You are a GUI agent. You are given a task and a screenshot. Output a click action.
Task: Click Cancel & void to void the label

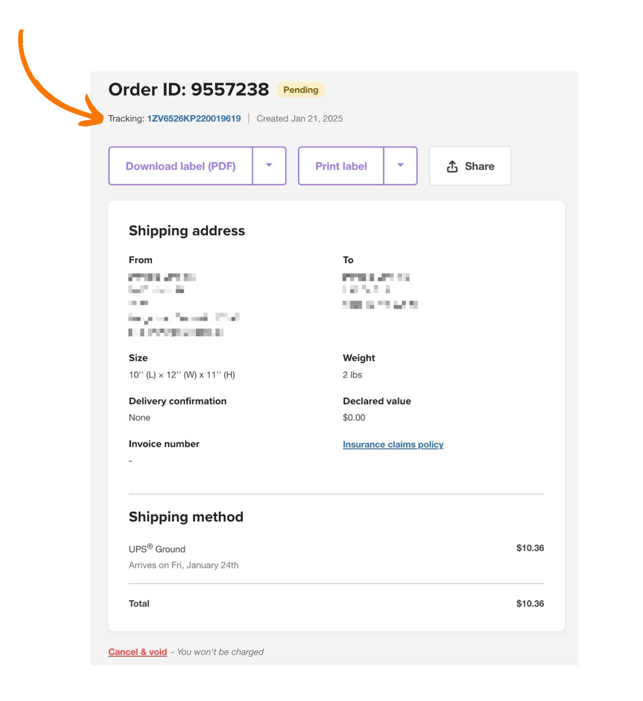137,652
